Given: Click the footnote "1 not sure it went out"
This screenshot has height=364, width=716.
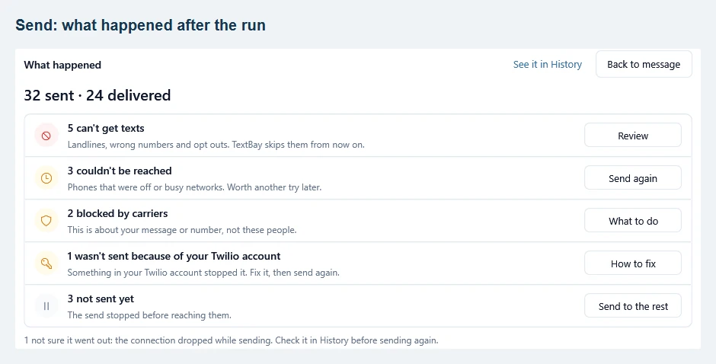Looking at the screenshot, I should pos(68,340).
